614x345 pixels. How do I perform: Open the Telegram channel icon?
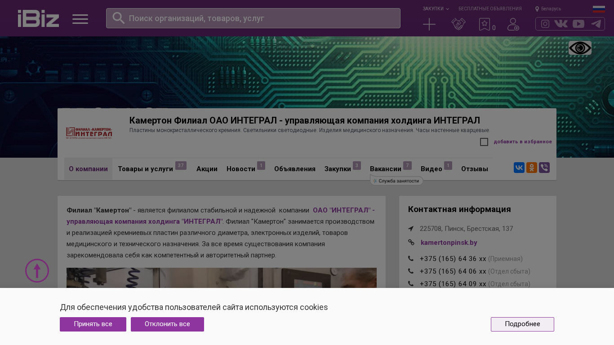(x=596, y=24)
